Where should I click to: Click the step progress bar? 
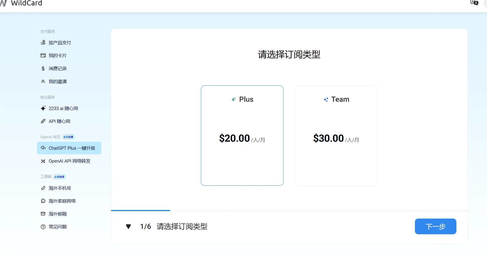coord(289,211)
